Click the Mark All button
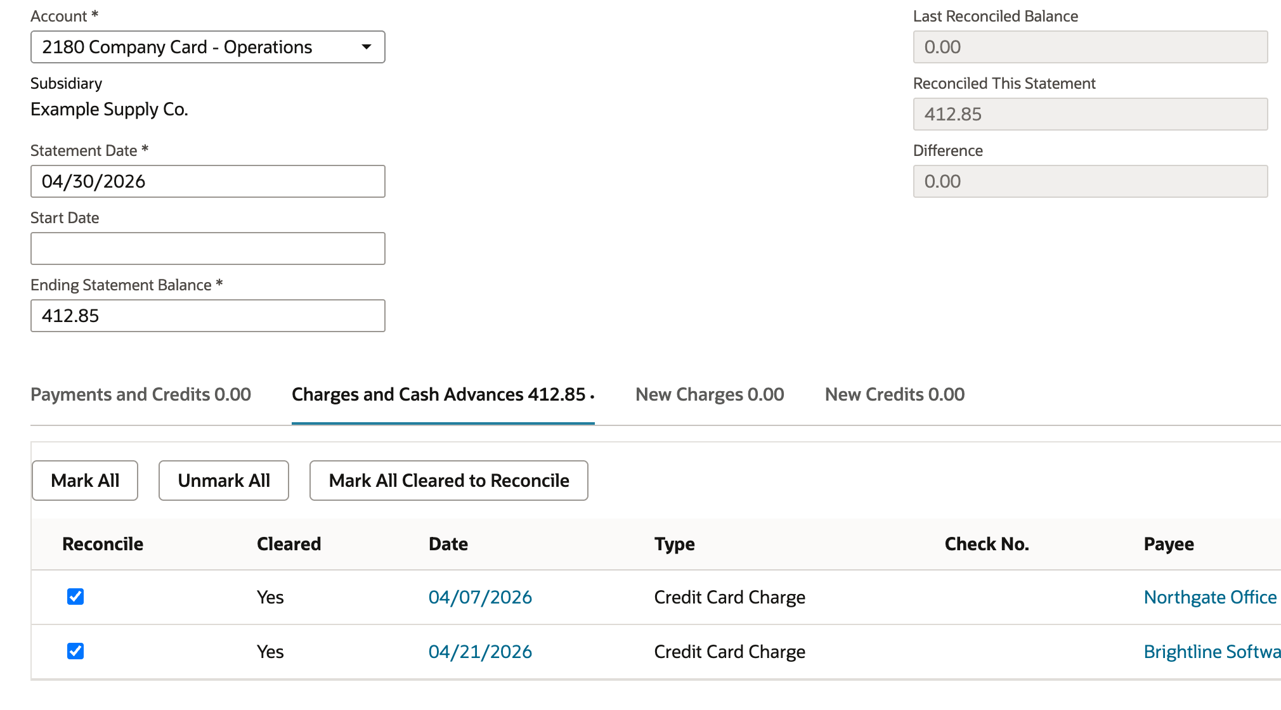Screen dimensions: 1281x710 click(85, 481)
